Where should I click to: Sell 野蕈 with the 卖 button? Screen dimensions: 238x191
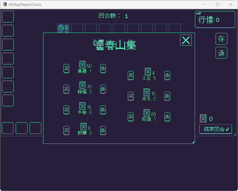pos(103,130)
